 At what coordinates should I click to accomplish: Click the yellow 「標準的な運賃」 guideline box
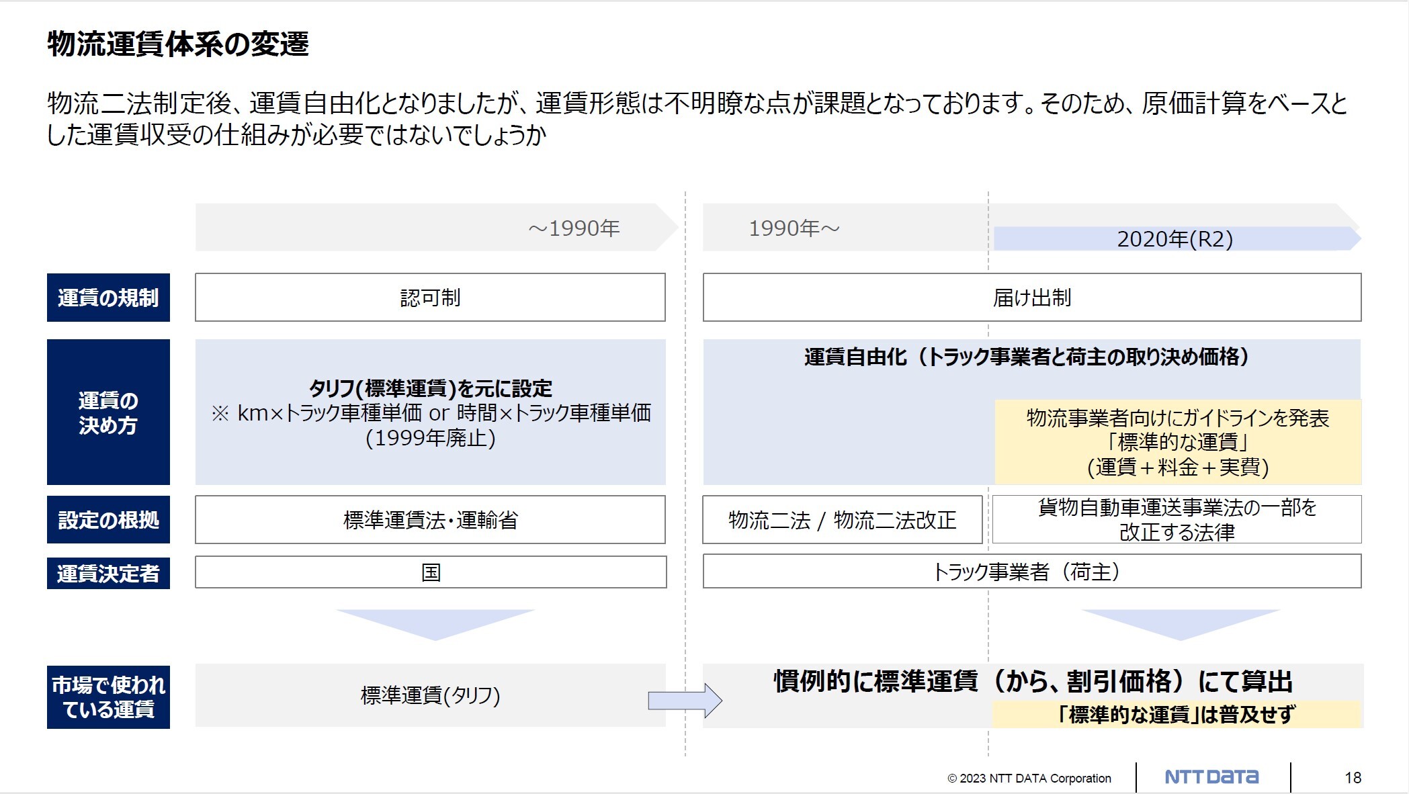click(1177, 442)
